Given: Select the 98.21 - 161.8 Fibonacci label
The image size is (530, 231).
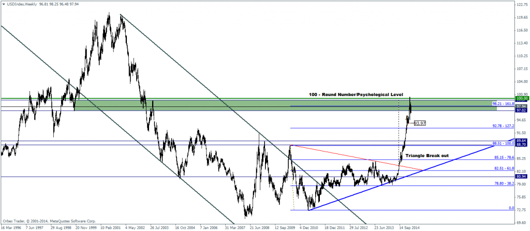Looking at the screenshot, I should (x=503, y=104).
